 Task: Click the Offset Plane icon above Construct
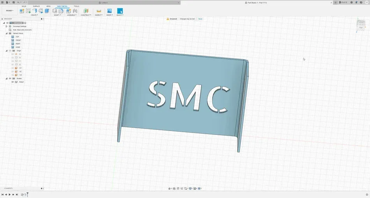(86, 11)
